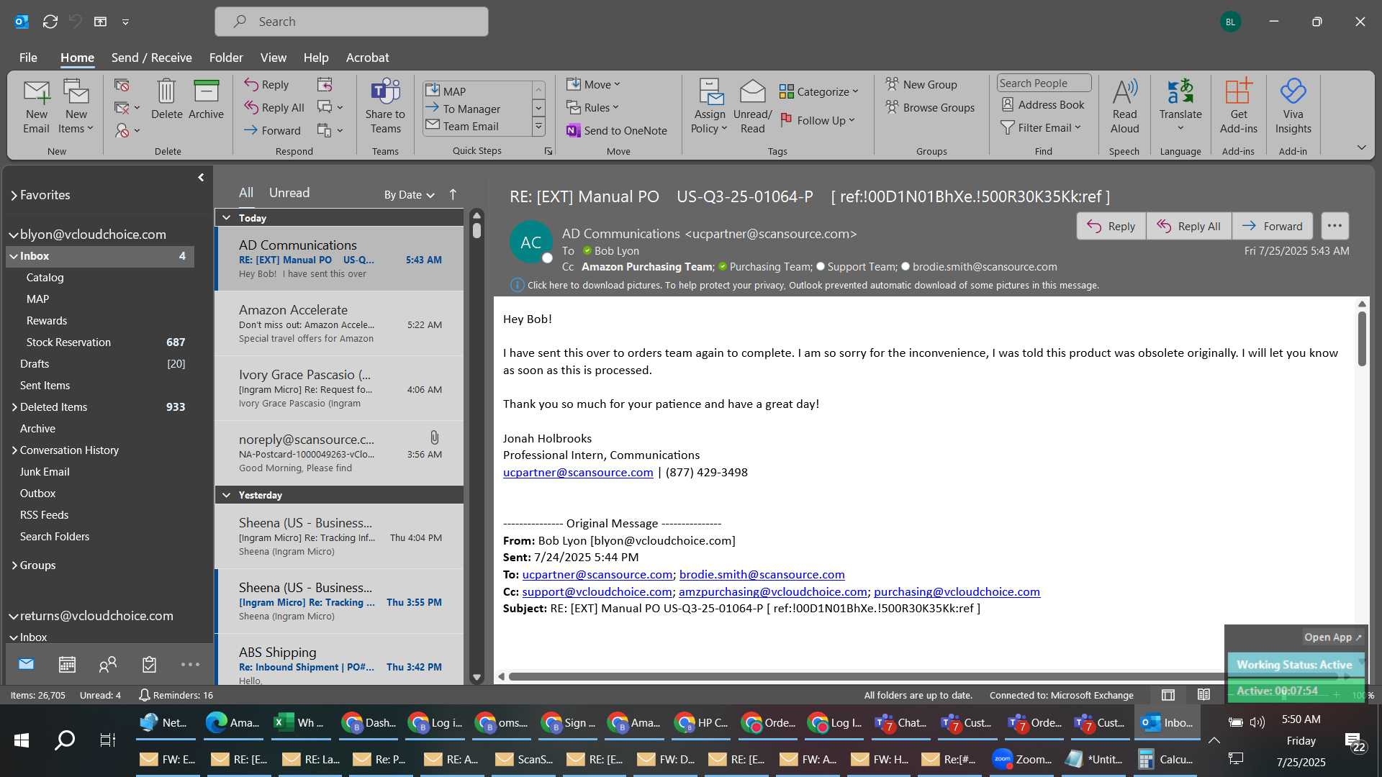This screenshot has width=1382, height=777.
Task: Click New Group in ribbon
Action: click(x=921, y=85)
